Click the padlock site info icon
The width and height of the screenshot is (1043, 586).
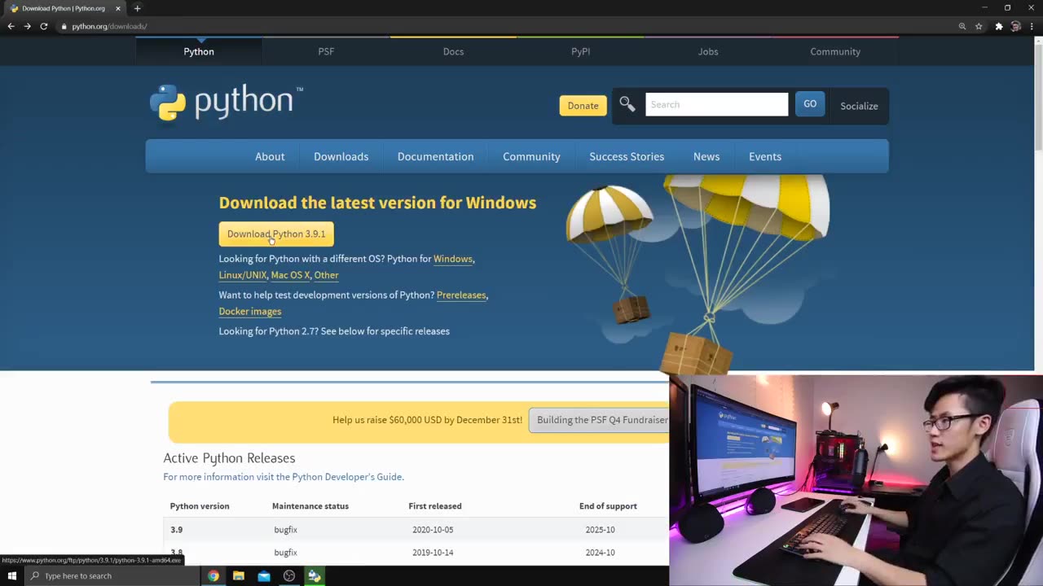point(64,26)
